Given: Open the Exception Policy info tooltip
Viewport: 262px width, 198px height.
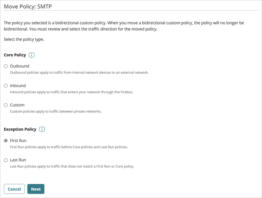Looking at the screenshot, I should 42,129.
